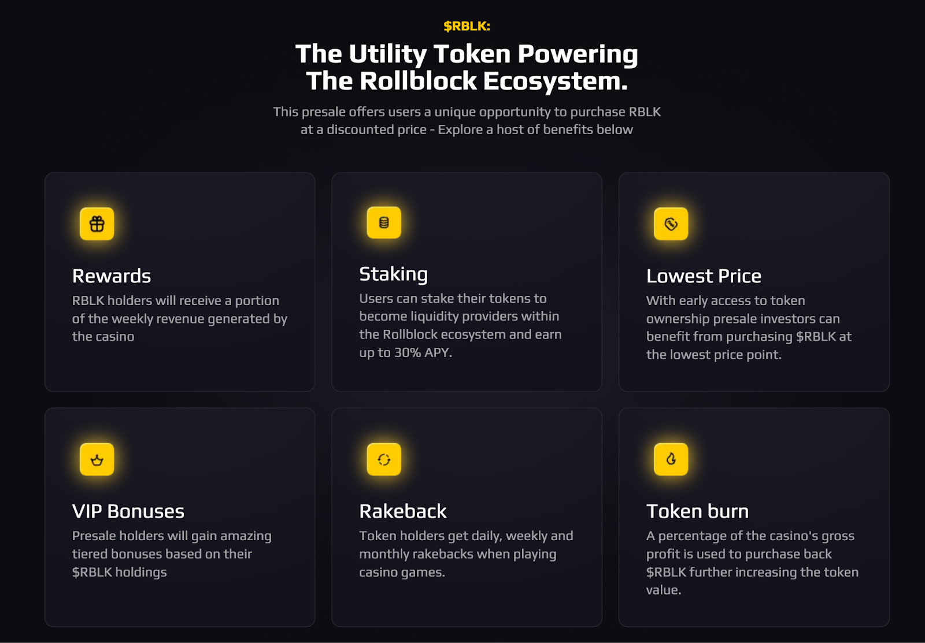Open the VIP Bonuses card title

pos(128,511)
